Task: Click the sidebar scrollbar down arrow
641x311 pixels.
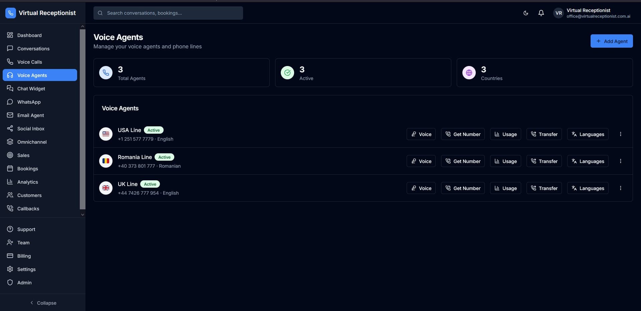Action: (x=82, y=215)
